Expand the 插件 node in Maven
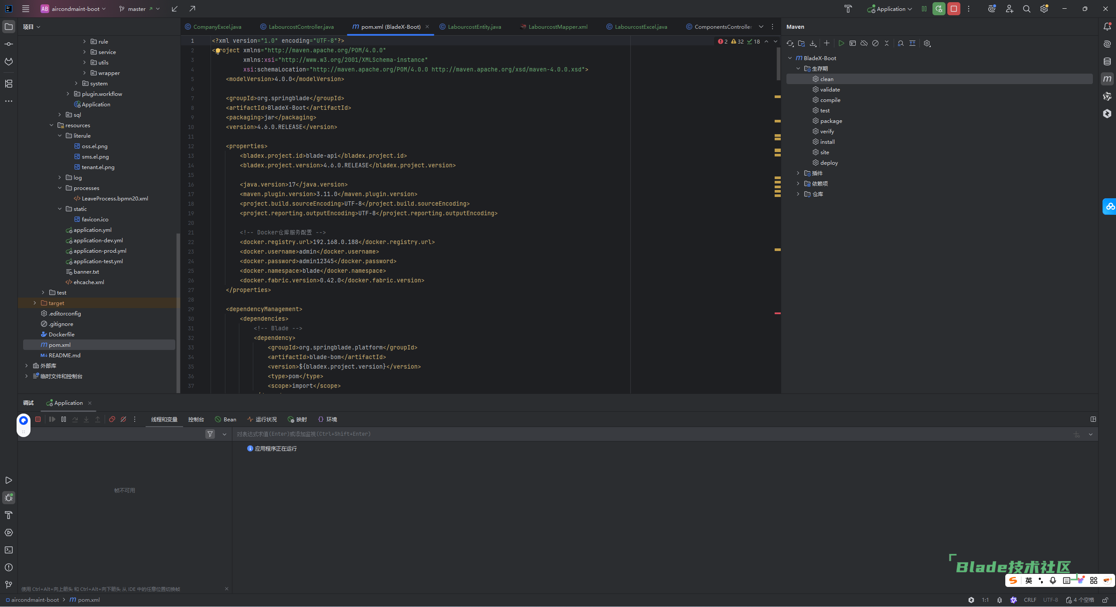The height and width of the screenshot is (607, 1116). coord(798,173)
